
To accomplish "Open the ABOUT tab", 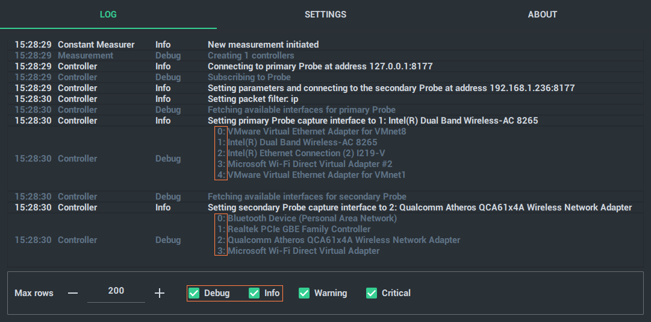I will 542,14.
